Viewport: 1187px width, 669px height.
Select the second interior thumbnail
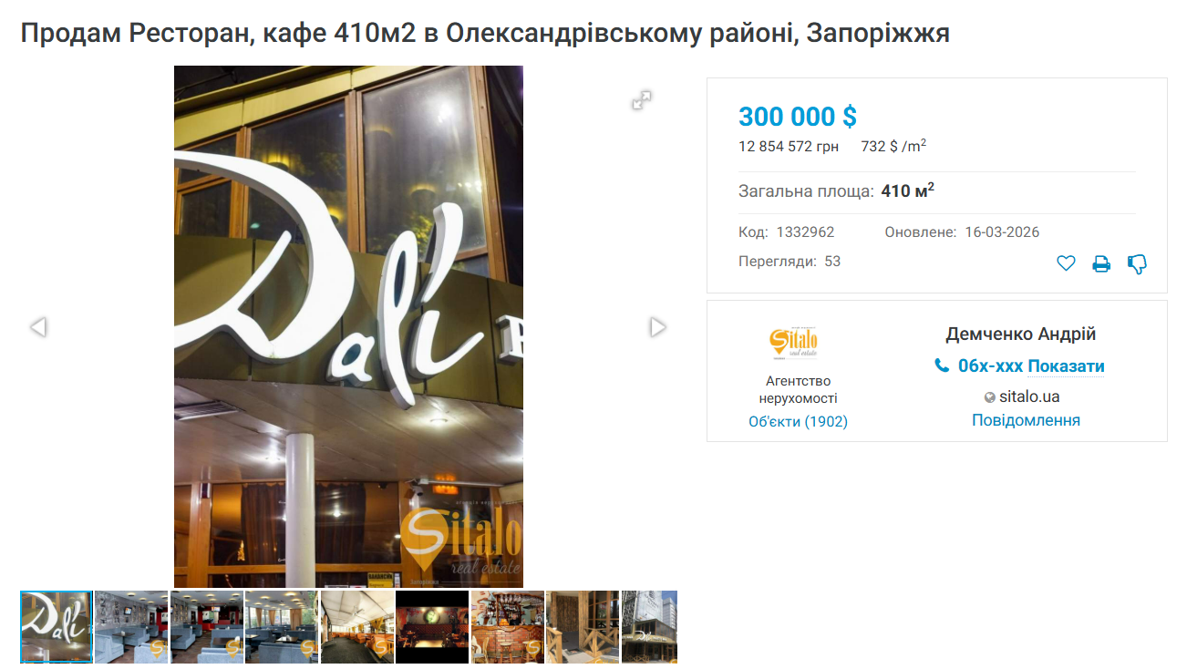(206, 627)
